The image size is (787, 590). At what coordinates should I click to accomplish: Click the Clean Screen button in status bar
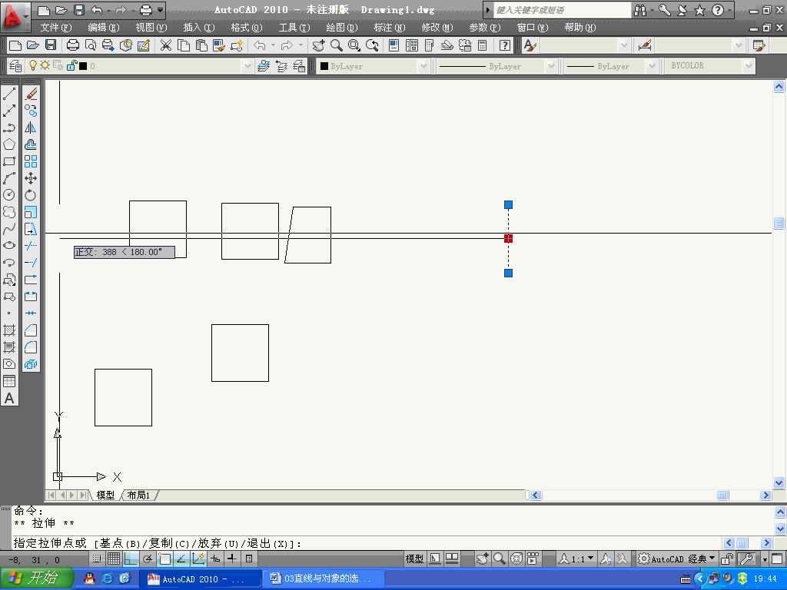[x=778, y=559]
